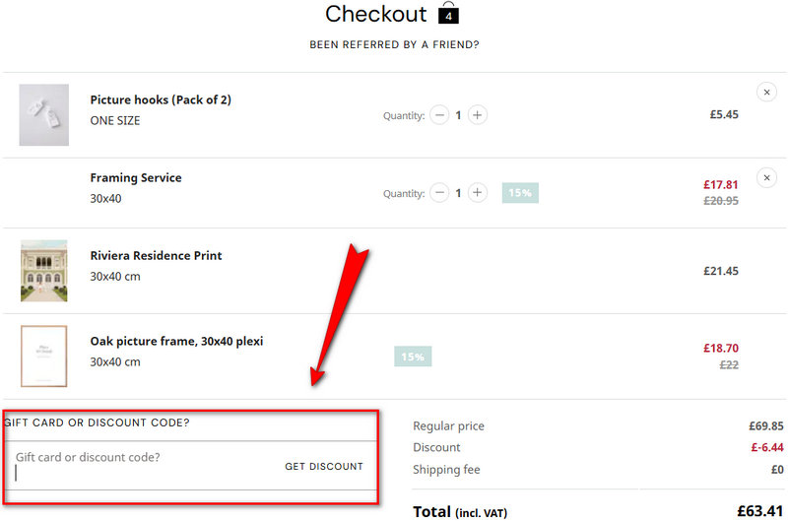View the Oak picture frame thumbnail
The image size is (788, 521).
[44, 357]
